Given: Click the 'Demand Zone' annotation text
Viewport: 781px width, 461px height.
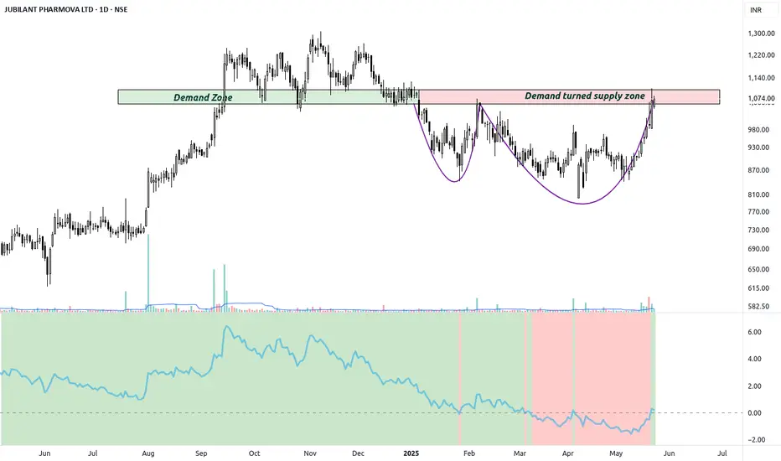Looking at the screenshot, I should 203,97.
